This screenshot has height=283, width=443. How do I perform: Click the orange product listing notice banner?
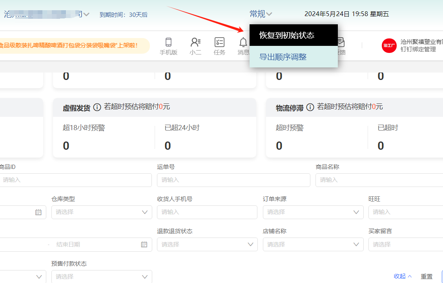tap(75, 46)
